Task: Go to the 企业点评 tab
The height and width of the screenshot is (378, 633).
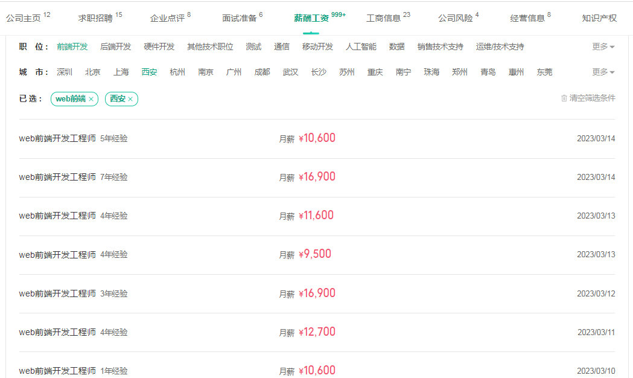Action: 167,18
